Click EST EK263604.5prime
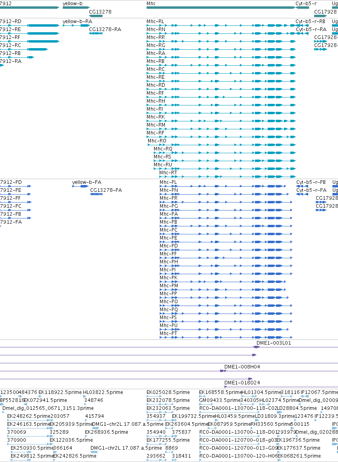This screenshot has width=338, height=462. click(x=187, y=424)
